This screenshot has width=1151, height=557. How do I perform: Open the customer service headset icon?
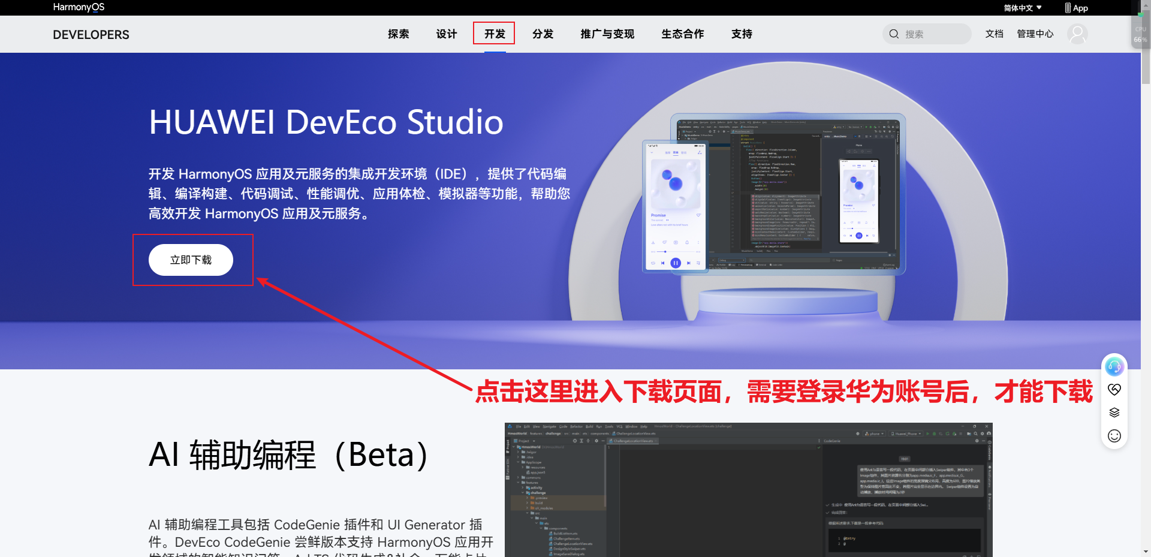coord(1114,366)
